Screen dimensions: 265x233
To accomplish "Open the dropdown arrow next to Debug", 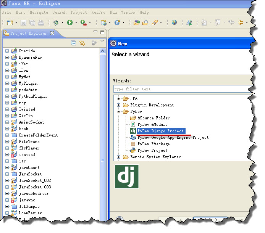I will pyautogui.click(x=62, y=22).
